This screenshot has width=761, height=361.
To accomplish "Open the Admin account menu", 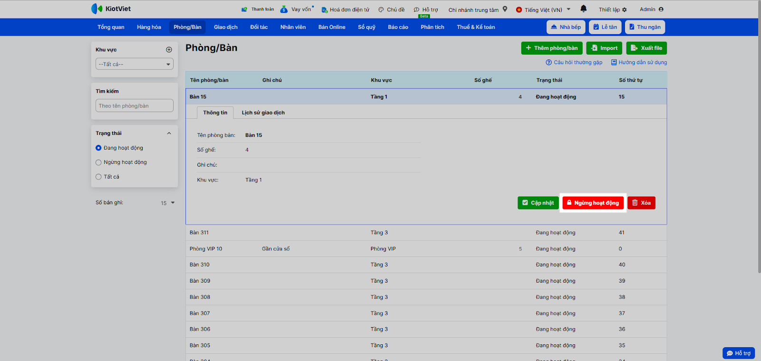I will coord(652,9).
